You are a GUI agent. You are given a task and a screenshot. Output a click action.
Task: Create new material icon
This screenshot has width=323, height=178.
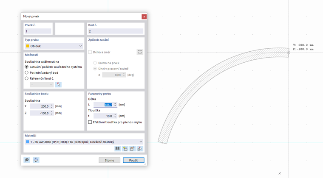(x=125, y=148)
